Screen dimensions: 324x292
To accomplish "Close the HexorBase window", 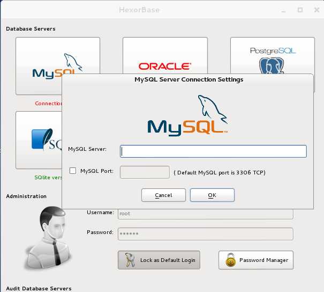I will click(x=317, y=10).
